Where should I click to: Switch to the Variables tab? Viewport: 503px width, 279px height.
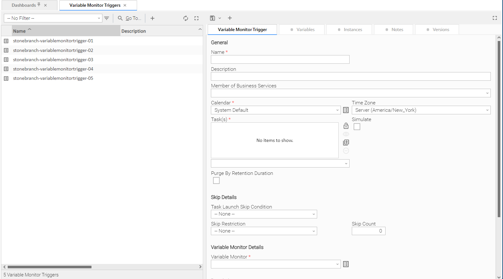point(302,29)
